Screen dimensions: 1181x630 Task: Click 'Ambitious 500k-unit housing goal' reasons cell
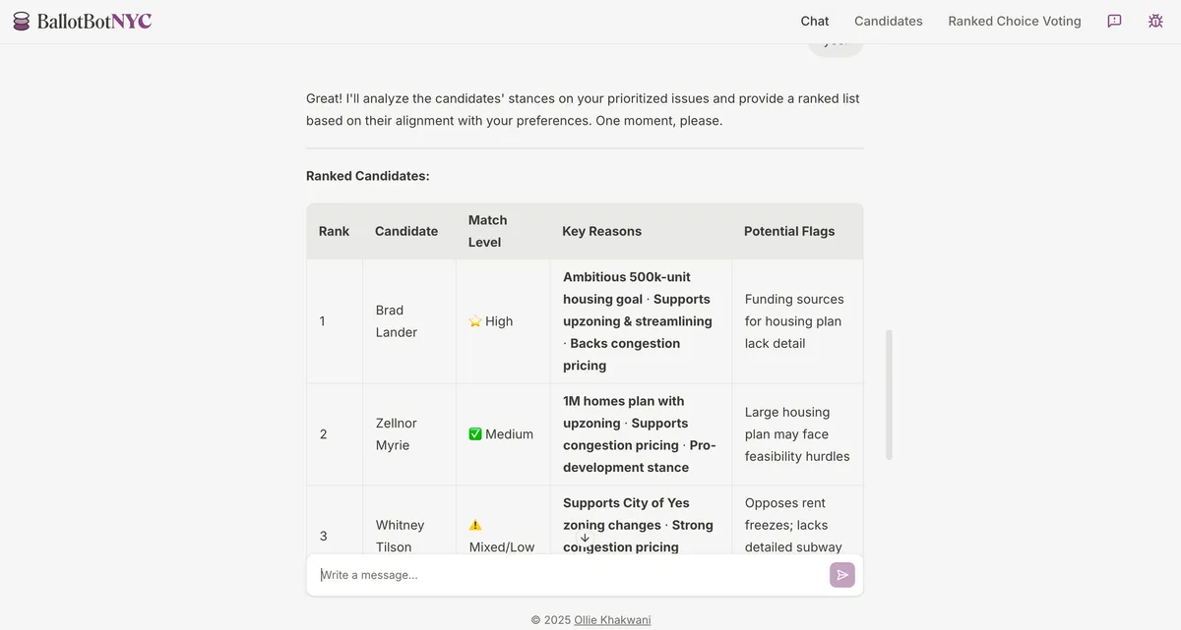click(641, 321)
